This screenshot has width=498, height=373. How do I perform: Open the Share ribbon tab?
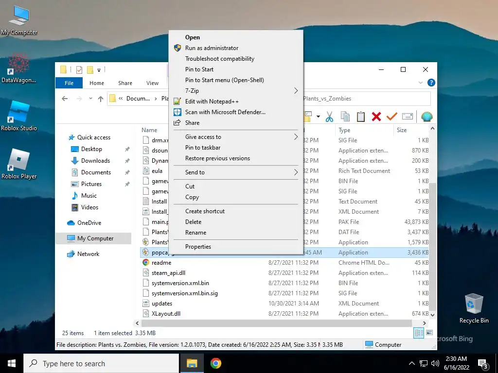click(125, 83)
